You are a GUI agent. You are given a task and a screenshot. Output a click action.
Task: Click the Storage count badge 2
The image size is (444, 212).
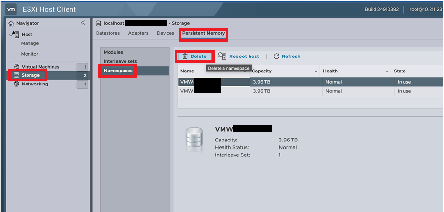(83, 76)
